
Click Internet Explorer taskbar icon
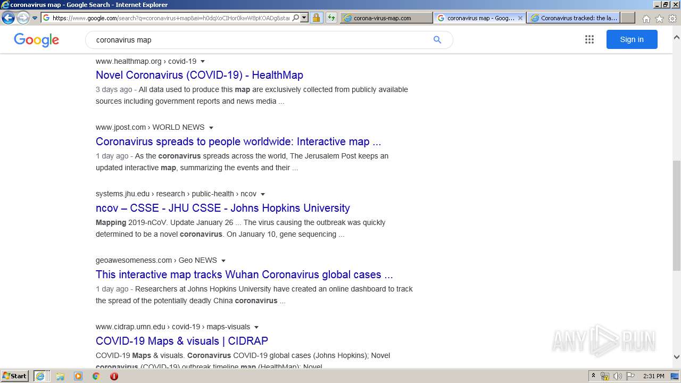point(40,376)
